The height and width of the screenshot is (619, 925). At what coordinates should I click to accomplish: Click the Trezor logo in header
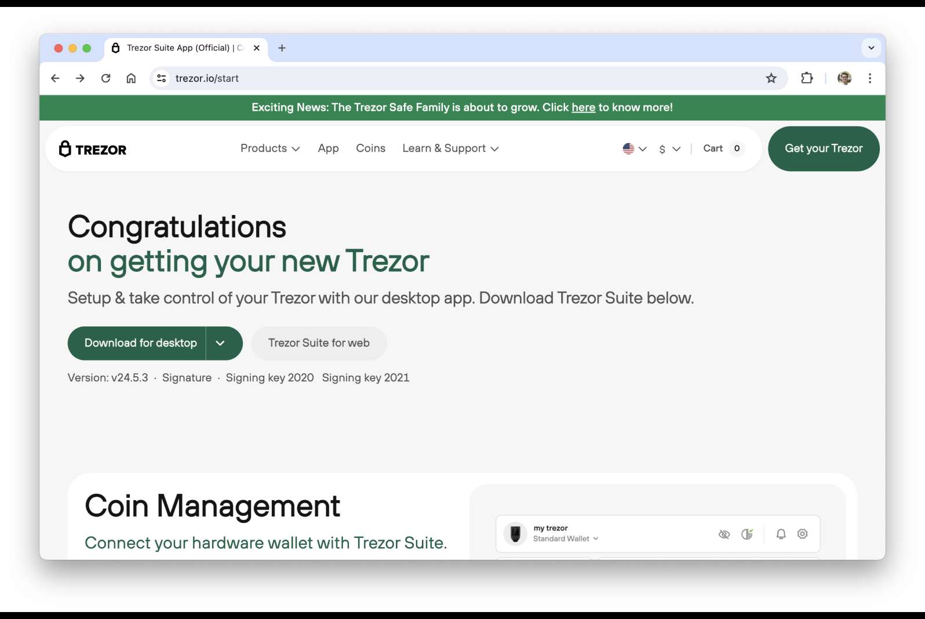click(93, 149)
